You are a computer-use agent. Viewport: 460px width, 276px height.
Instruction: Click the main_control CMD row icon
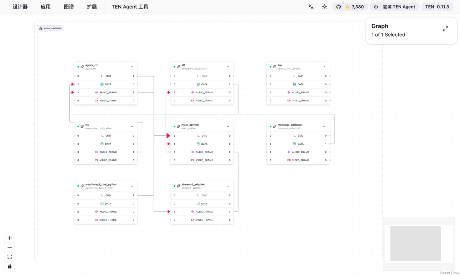pos(198,136)
